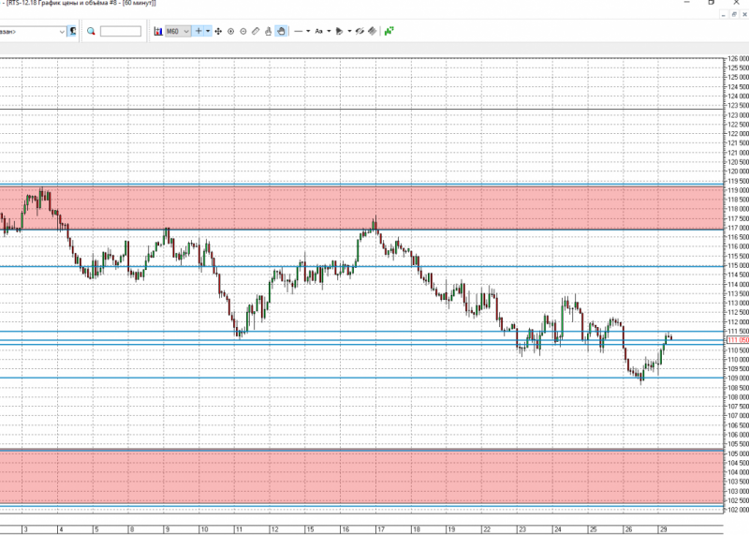Open the left combo box dropdown
The image size is (749, 535).
pos(62,32)
